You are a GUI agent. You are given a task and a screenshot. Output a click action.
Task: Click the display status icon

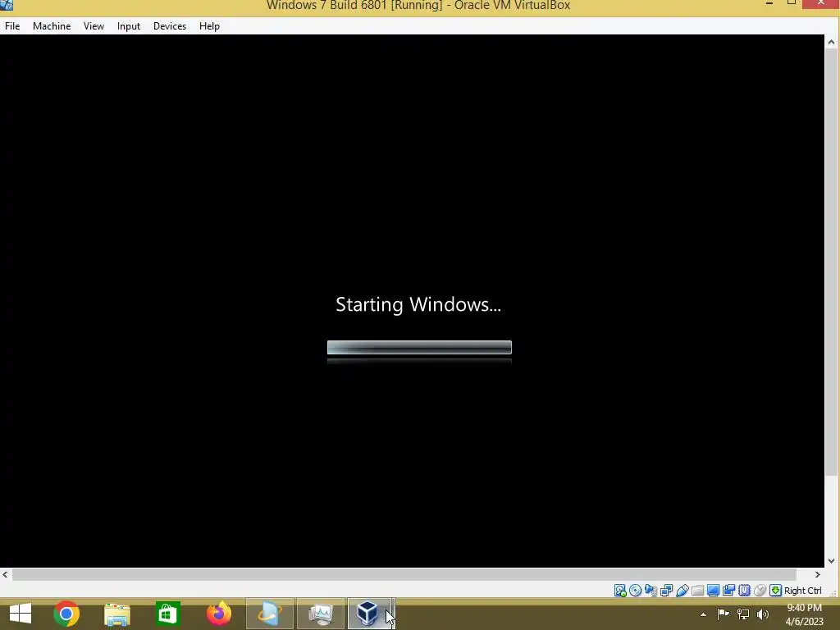[x=713, y=591]
